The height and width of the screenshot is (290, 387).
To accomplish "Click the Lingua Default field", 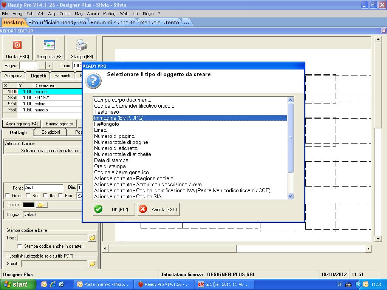I will (x=52, y=214).
